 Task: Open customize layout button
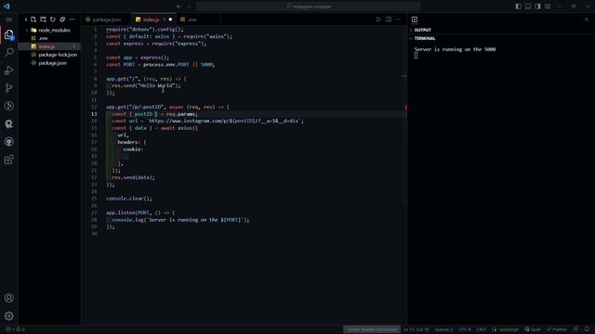(548, 6)
